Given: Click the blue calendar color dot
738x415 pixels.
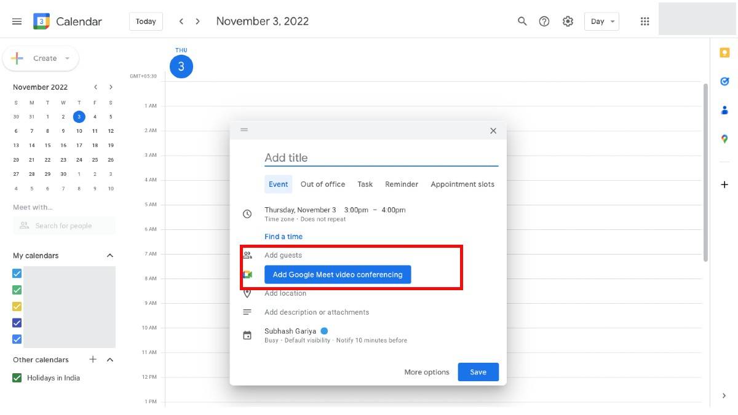Looking at the screenshot, I should click(x=324, y=331).
